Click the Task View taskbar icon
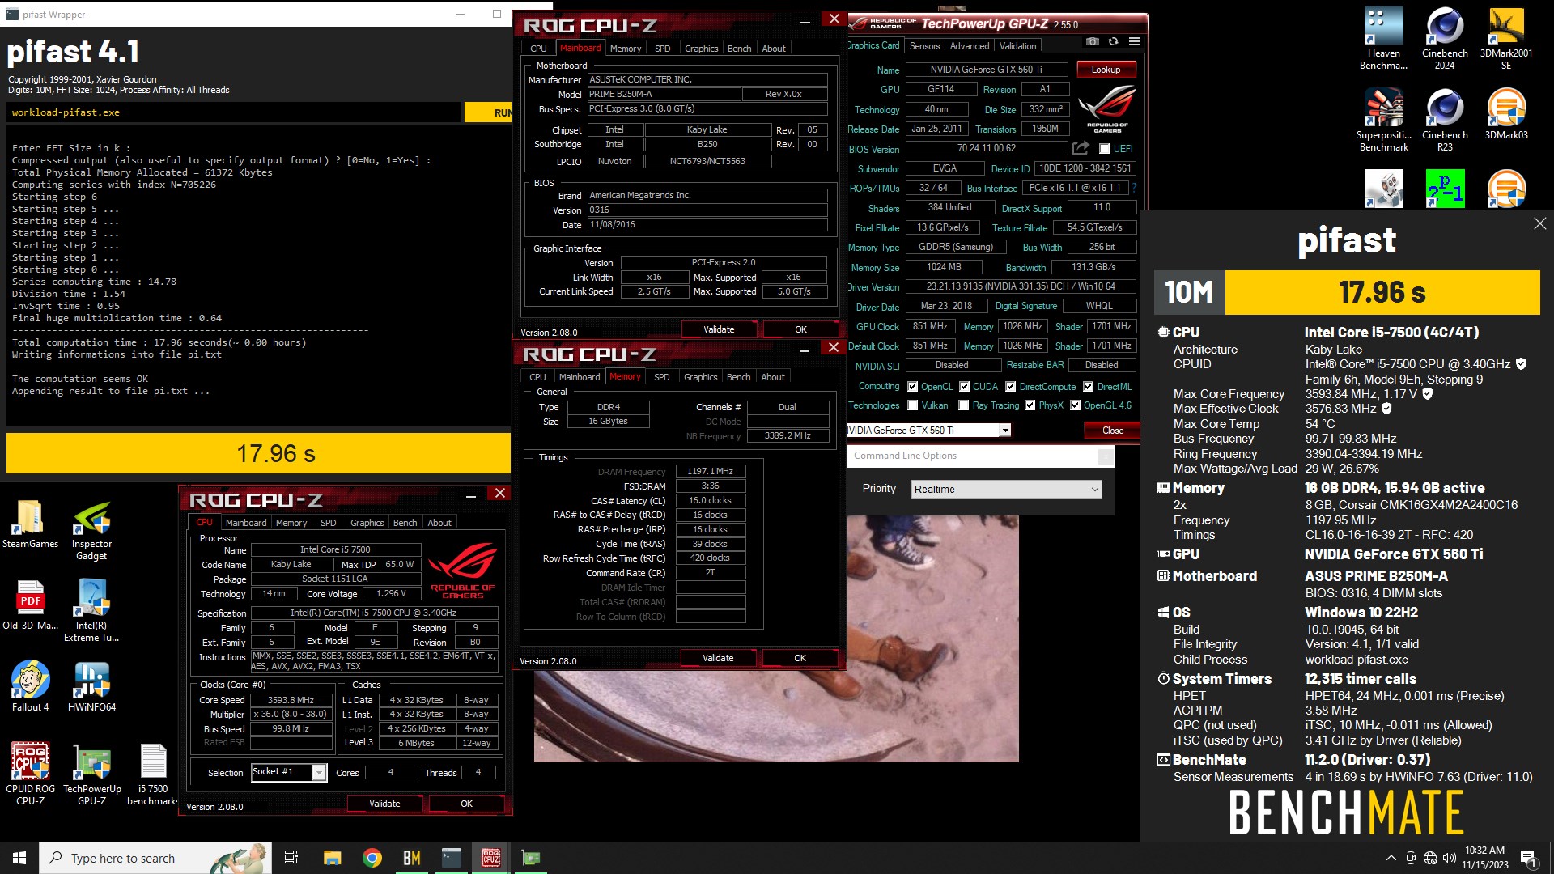The height and width of the screenshot is (874, 1554). click(291, 858)
